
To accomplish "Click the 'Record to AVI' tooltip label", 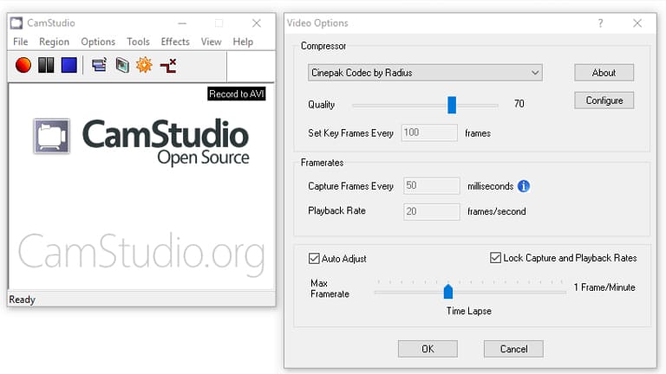I will tap(237, 93).
